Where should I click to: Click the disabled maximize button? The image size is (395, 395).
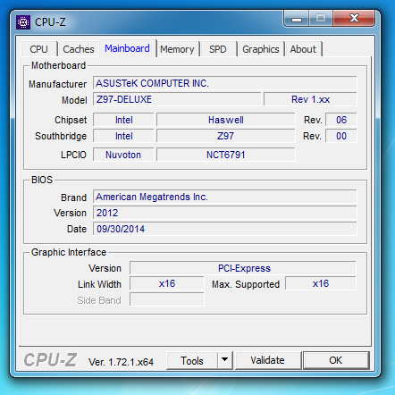[321, 19]
